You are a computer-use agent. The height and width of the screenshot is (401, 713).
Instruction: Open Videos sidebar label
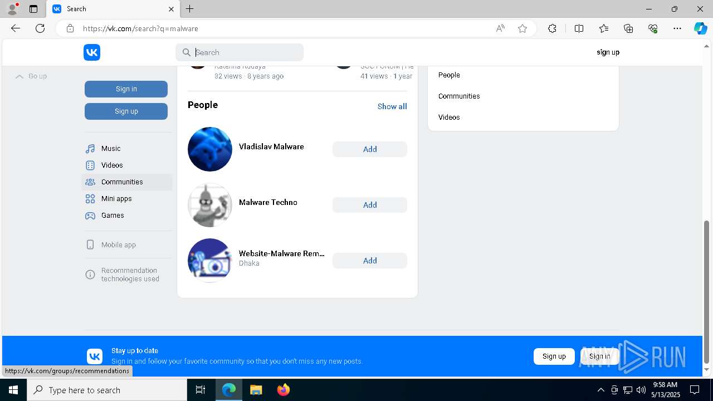(x=112, y=165)
